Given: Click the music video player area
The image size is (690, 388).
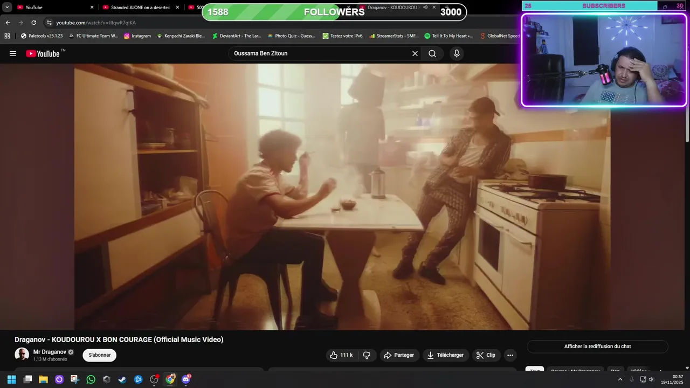Looking at the screenshot, I should (342, 197).
